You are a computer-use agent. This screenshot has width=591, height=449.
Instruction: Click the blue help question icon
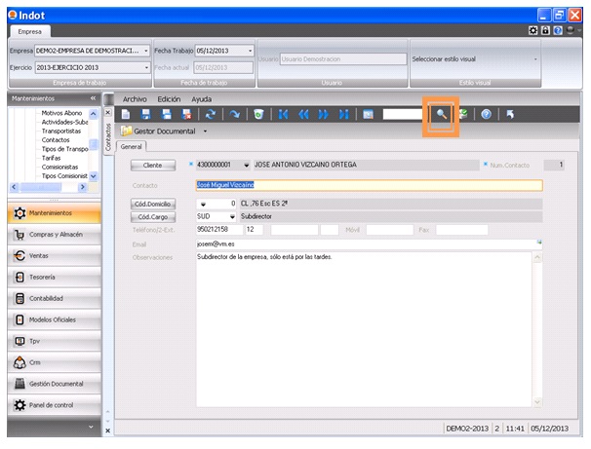486,115
